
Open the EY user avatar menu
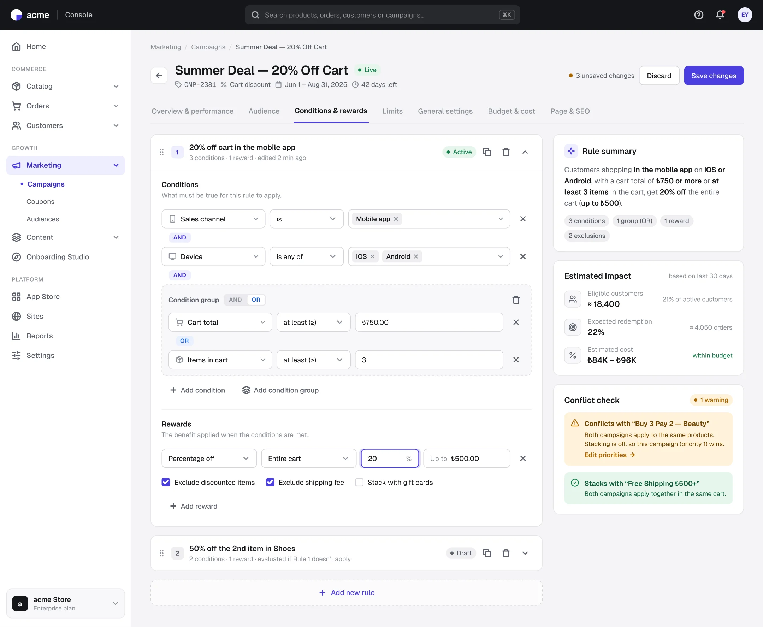pos(745,15)
